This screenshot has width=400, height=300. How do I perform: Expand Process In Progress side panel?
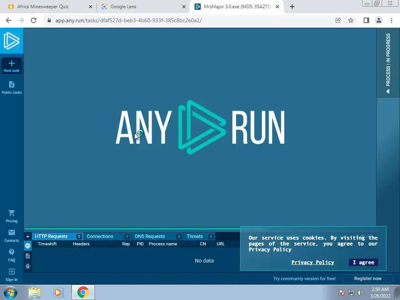(388, 63)
